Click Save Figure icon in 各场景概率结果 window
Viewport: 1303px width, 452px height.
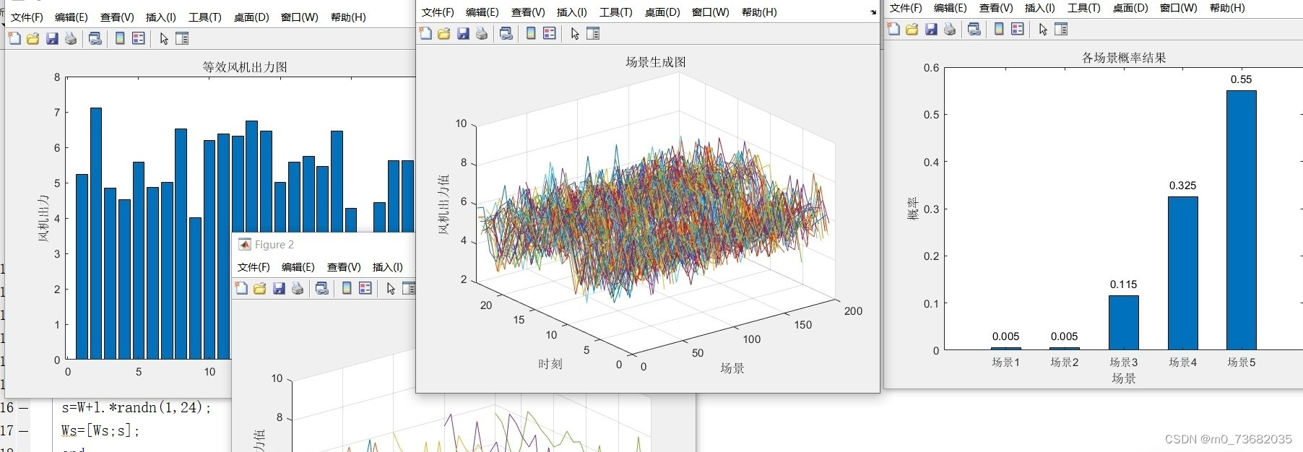click(931, 29)
